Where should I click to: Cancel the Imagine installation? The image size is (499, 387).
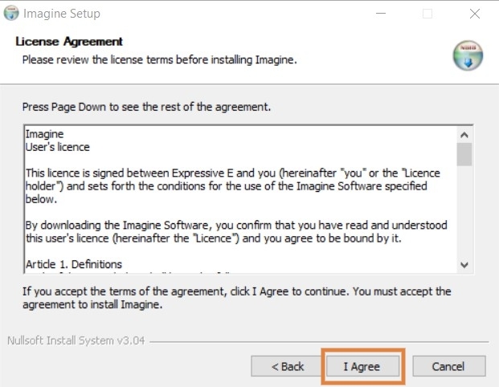click(x=448, y=366)
